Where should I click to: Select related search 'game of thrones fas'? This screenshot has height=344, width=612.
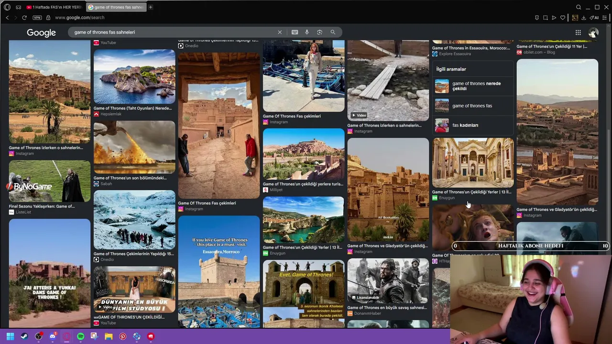click(x=473, y=106)
